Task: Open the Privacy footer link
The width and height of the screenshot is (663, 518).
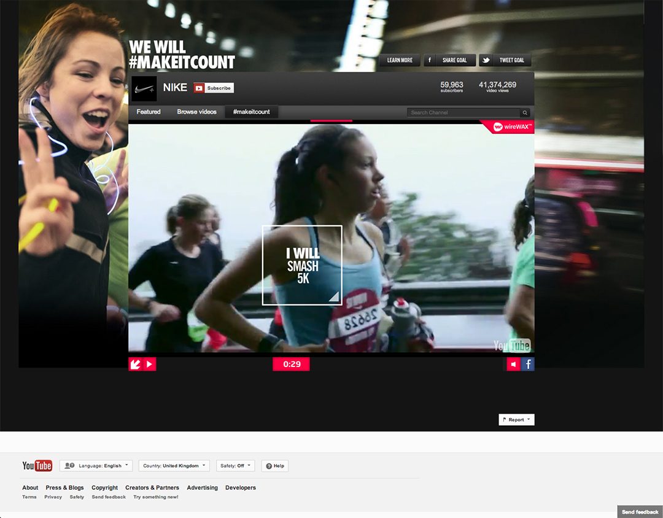Action: point(53,497)
